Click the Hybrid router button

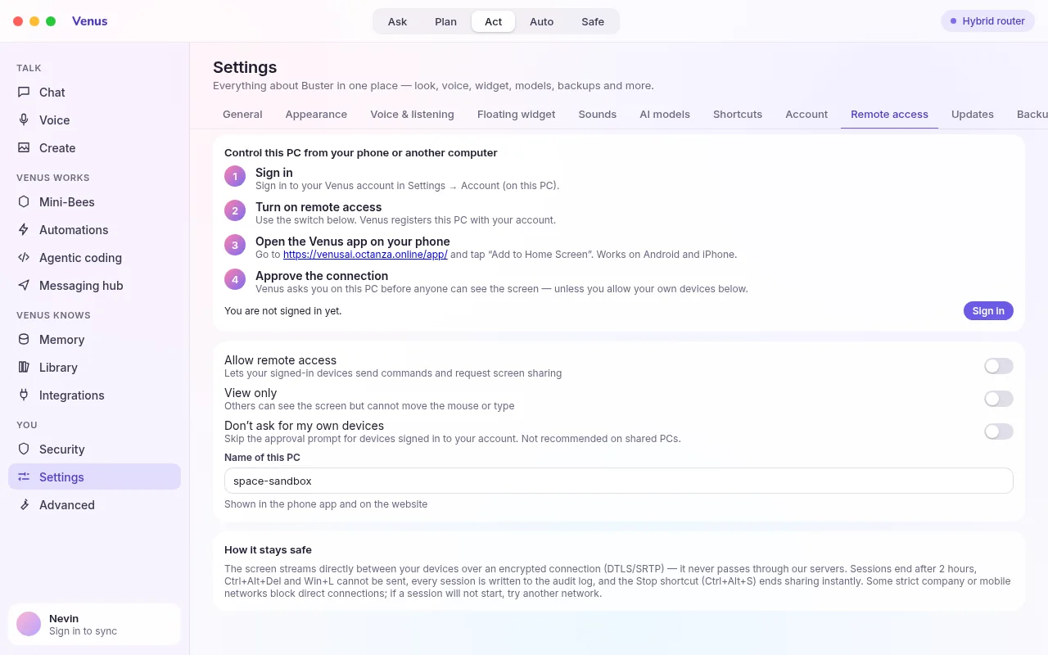[987, 21]
